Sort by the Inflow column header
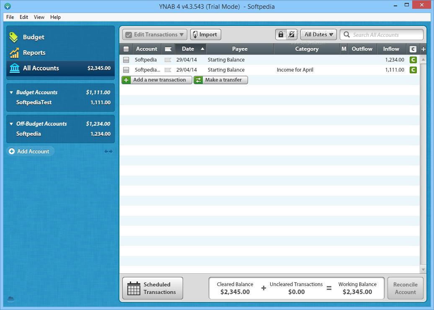 coord(391,49)
